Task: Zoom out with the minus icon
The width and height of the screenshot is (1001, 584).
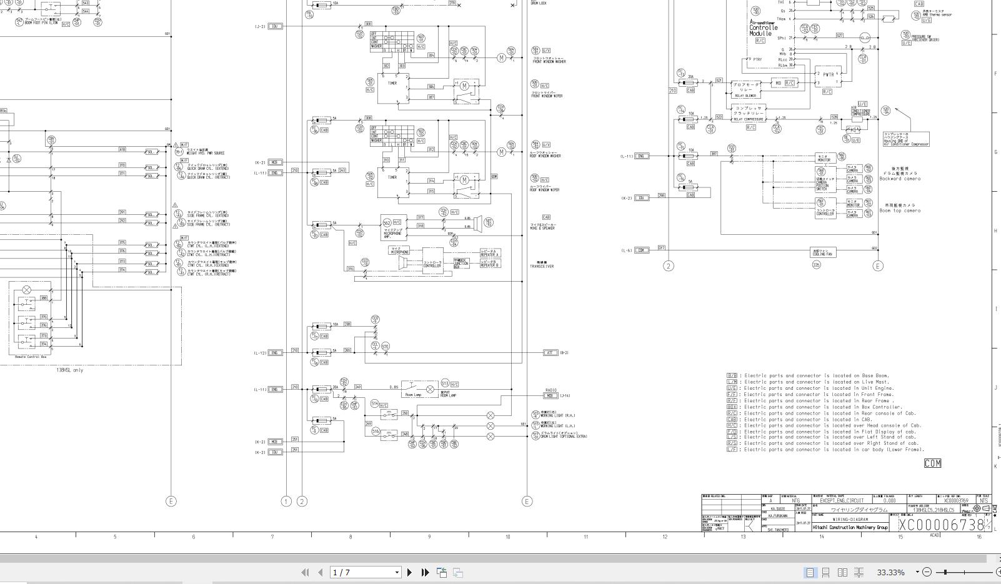Action: (927, 572)
